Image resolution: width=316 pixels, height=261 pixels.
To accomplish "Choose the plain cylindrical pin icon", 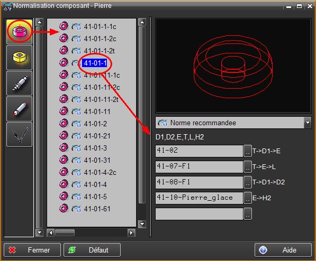I will tap(20, 109).
